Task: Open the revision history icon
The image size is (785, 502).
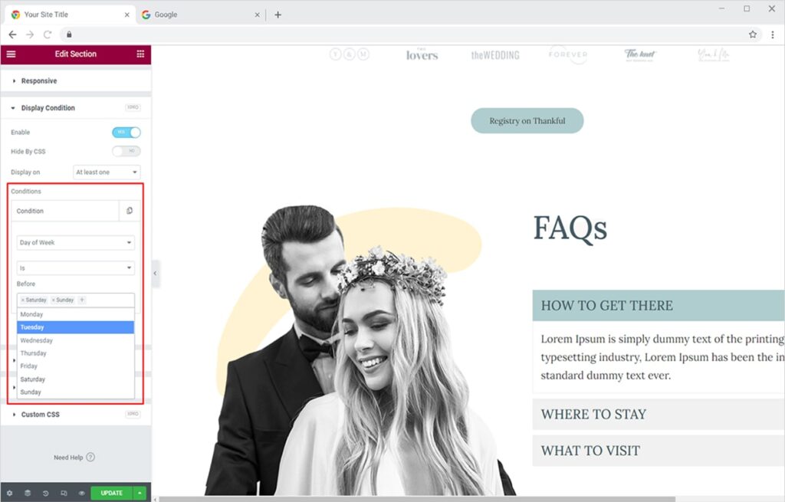Action: click(45, 493)
